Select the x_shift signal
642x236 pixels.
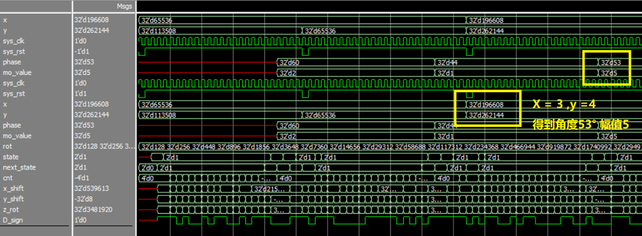tap(13, 188)
